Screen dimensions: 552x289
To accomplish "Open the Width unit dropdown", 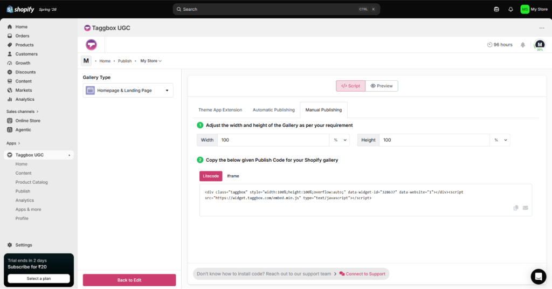I will pos(340,140).
